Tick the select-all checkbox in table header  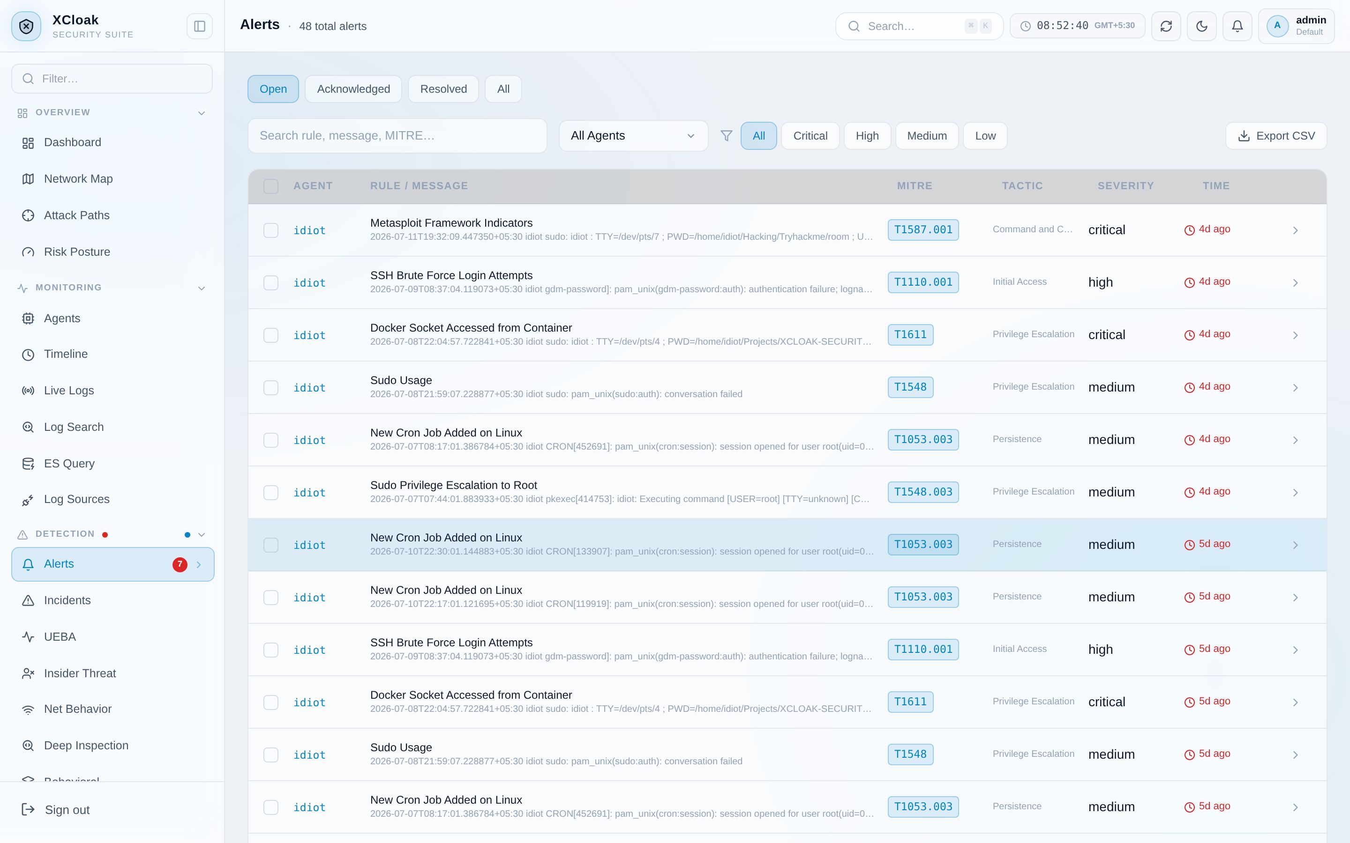[270, 186]
